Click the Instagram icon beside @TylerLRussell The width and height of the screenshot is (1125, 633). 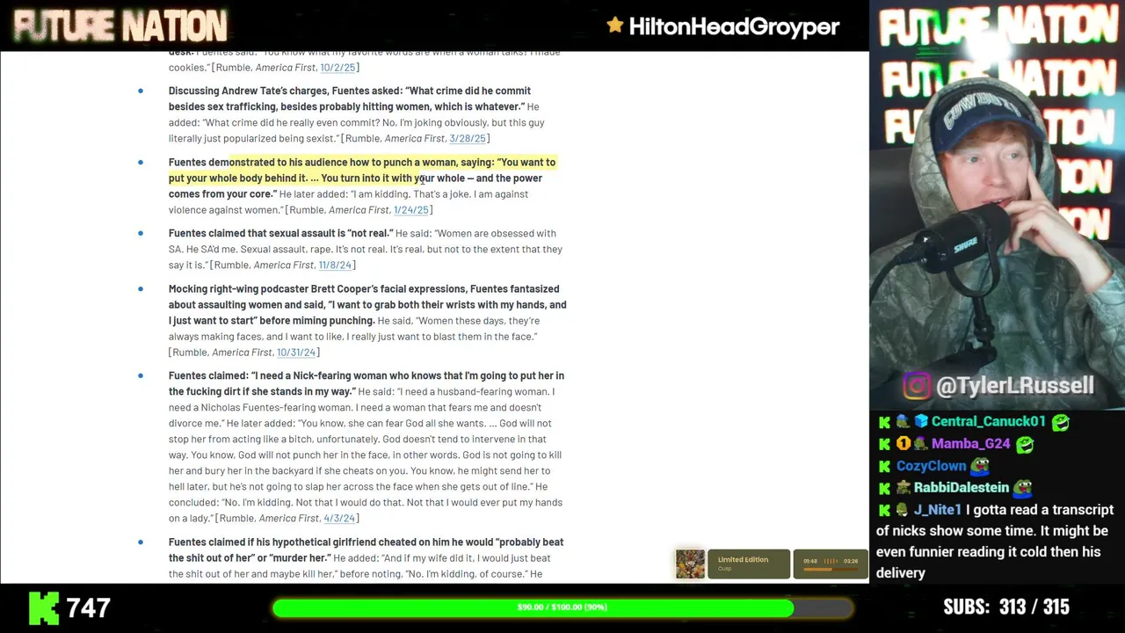[x=916, y=385]
